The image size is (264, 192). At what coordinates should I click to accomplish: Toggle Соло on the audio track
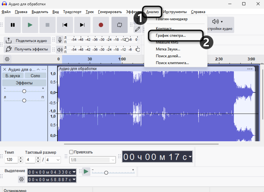(35, 76)
